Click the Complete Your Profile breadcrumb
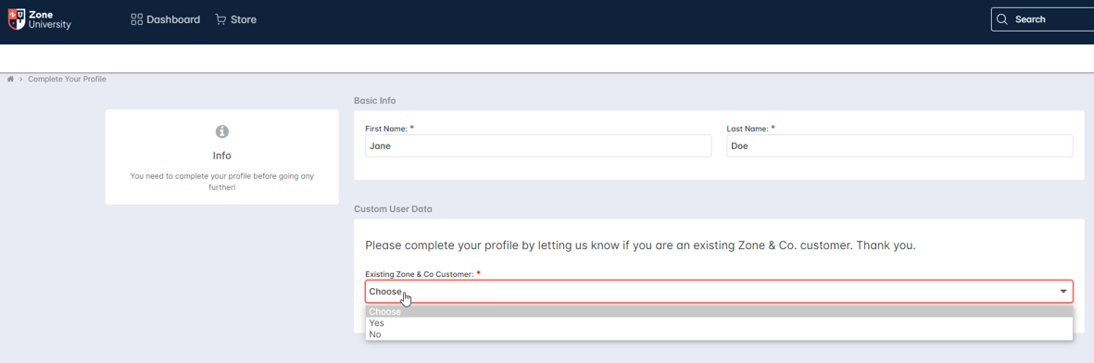Image resolution: width=1094 pixels, height=363 pixels. click(x=67, y=79)
